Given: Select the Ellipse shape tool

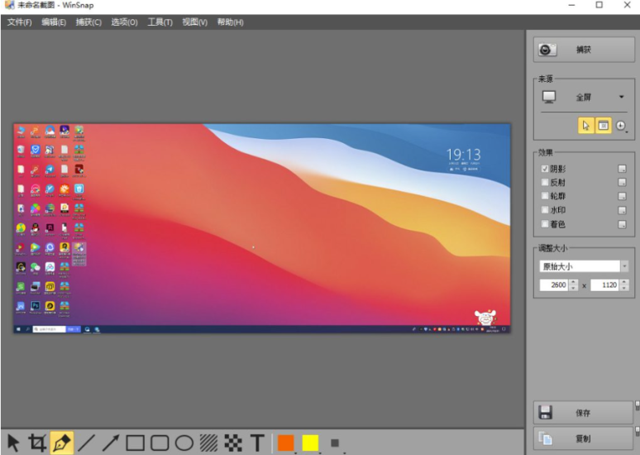Looking at the screenshot, I should [x=184, y=443].
